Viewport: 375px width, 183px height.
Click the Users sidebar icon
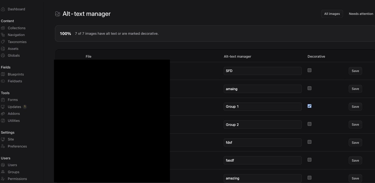(x=3, y=165)
